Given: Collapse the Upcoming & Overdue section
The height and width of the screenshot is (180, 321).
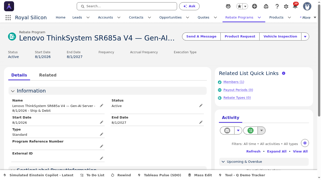Looking at the screenshot, I should coord(223,162).
